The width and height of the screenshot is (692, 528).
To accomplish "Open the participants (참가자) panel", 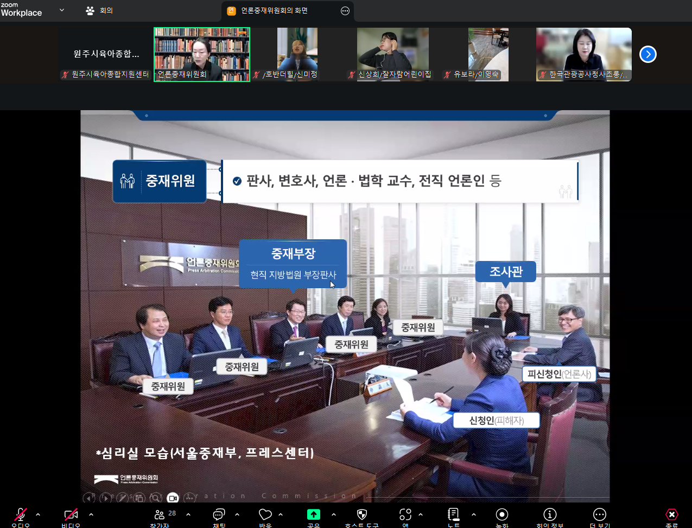I will point(160,516).
